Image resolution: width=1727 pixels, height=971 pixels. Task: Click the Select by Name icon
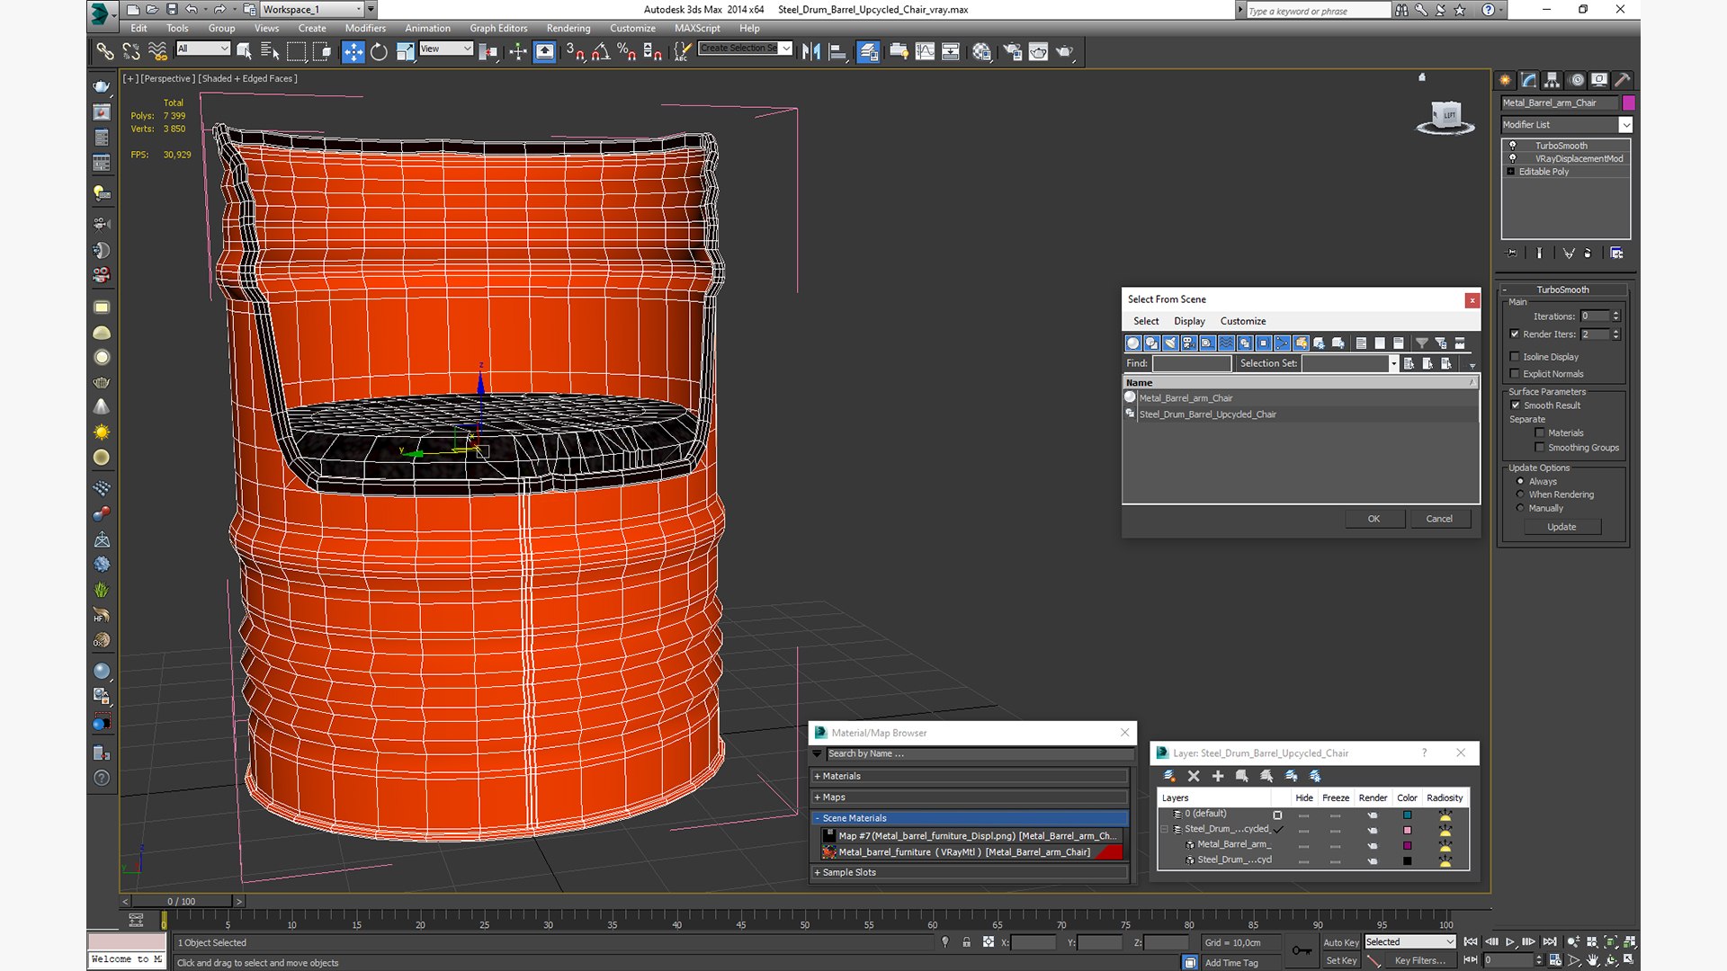pyautogui.click(x=270, y=51)
